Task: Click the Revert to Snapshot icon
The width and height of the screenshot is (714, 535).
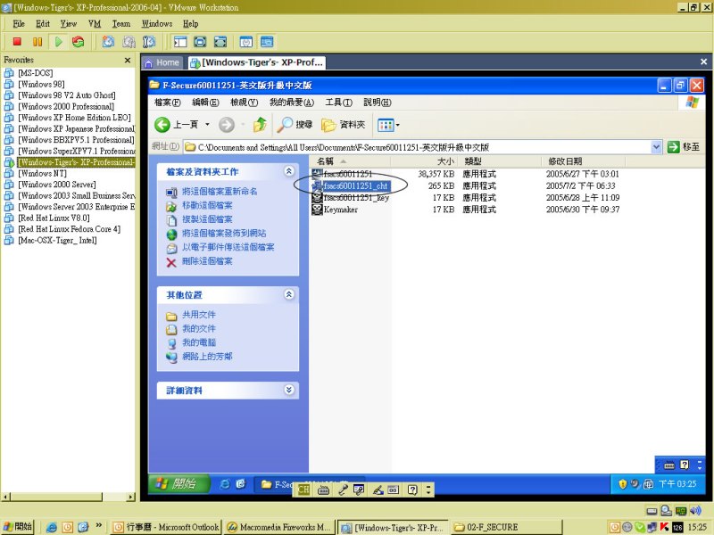Action: 129,42
